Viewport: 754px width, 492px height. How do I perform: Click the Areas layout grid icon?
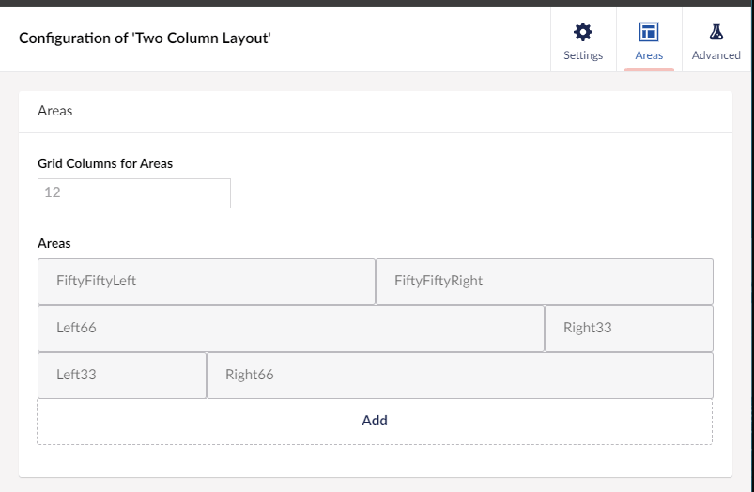click(x=649, y=32)
